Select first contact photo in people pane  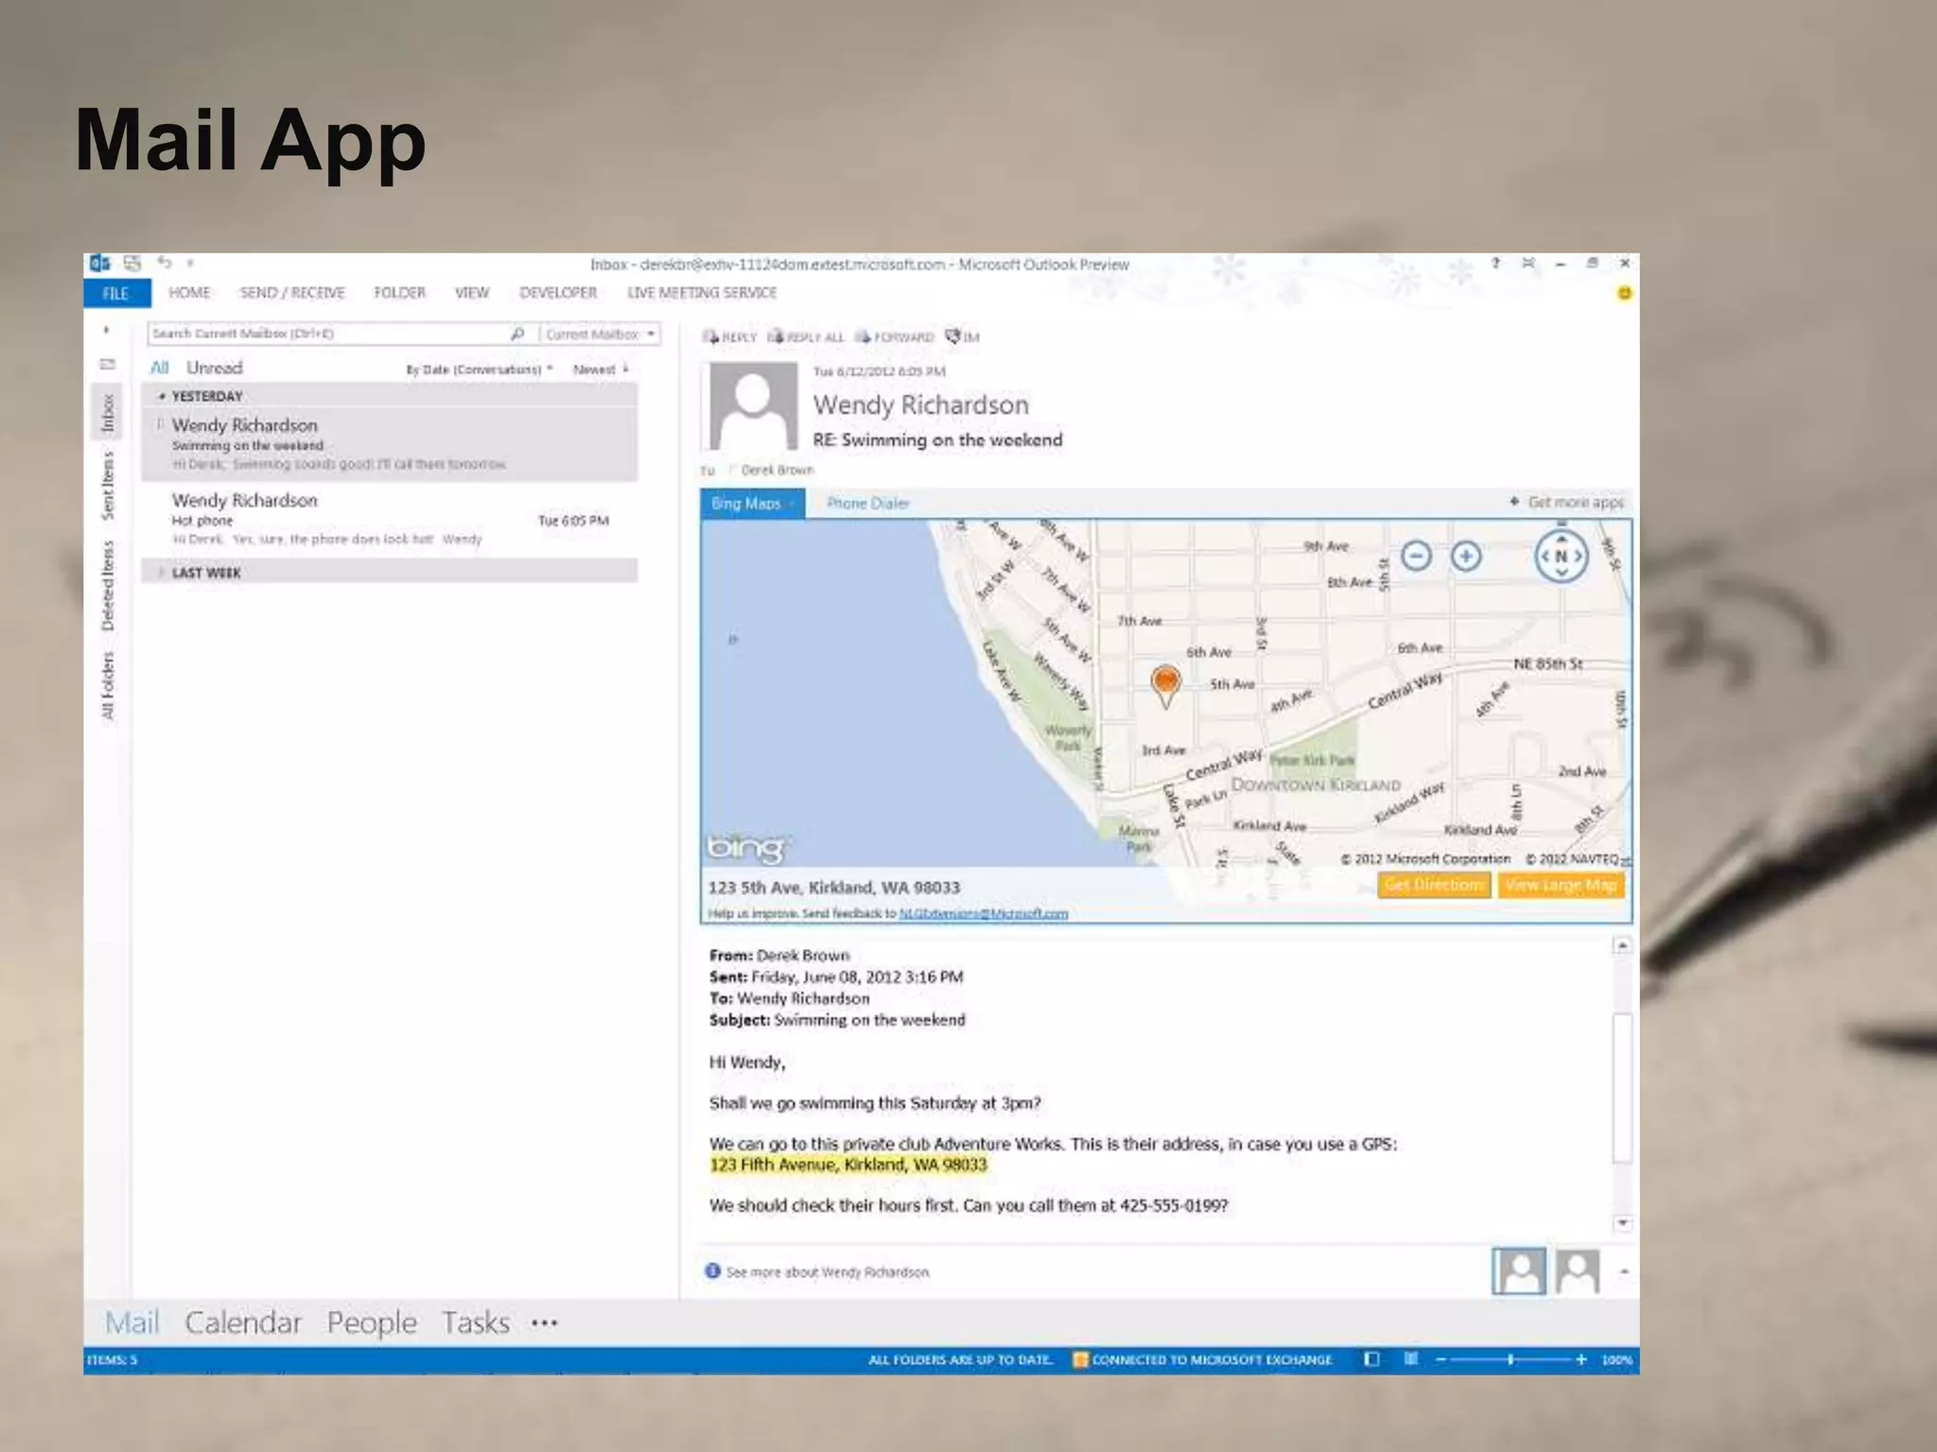click(1519, 1270)
